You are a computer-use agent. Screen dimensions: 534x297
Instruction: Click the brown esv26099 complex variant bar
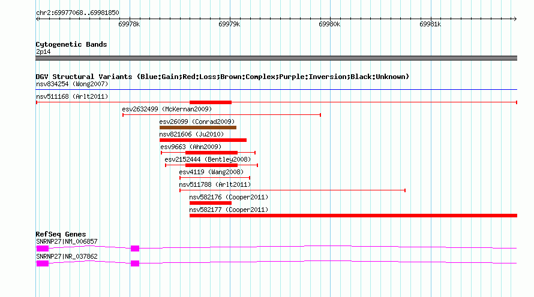tap(198, 128)
